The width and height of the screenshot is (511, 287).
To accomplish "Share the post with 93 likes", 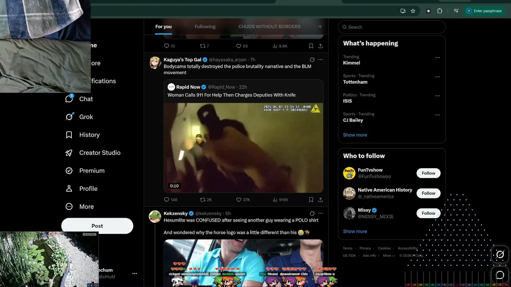I will click(x=321, y=46).
